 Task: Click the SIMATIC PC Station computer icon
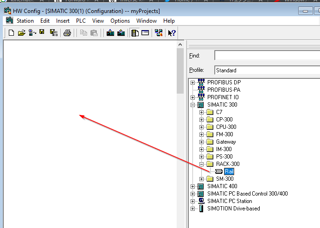(x=201, y=201)
